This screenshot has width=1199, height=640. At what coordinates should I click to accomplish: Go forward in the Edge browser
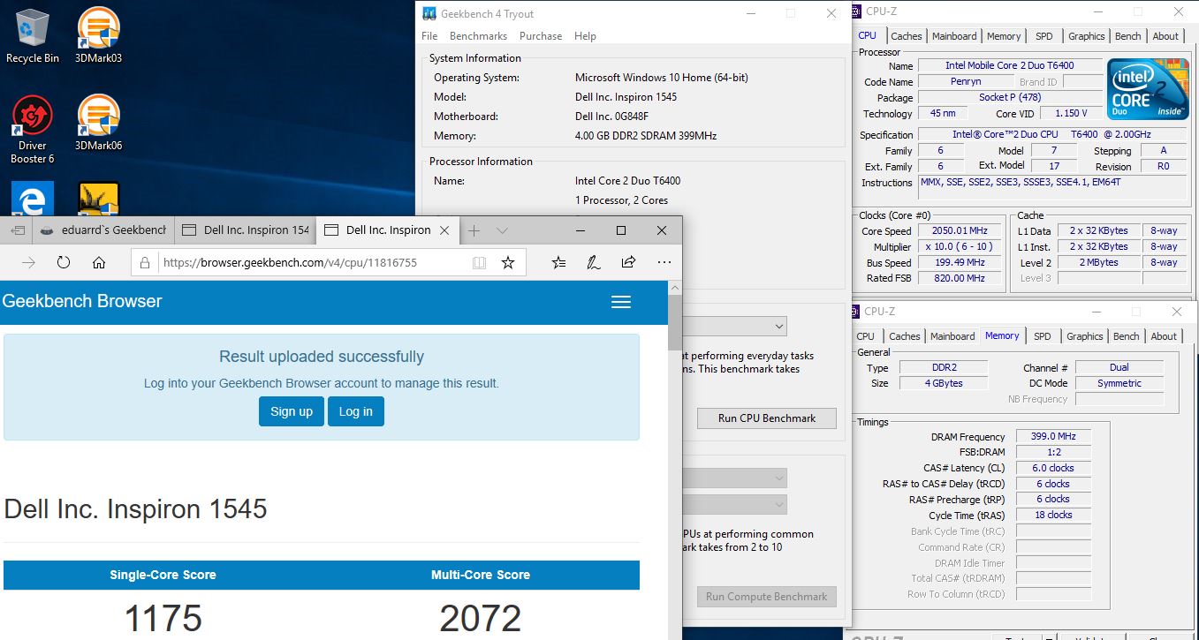click(28, 262)
